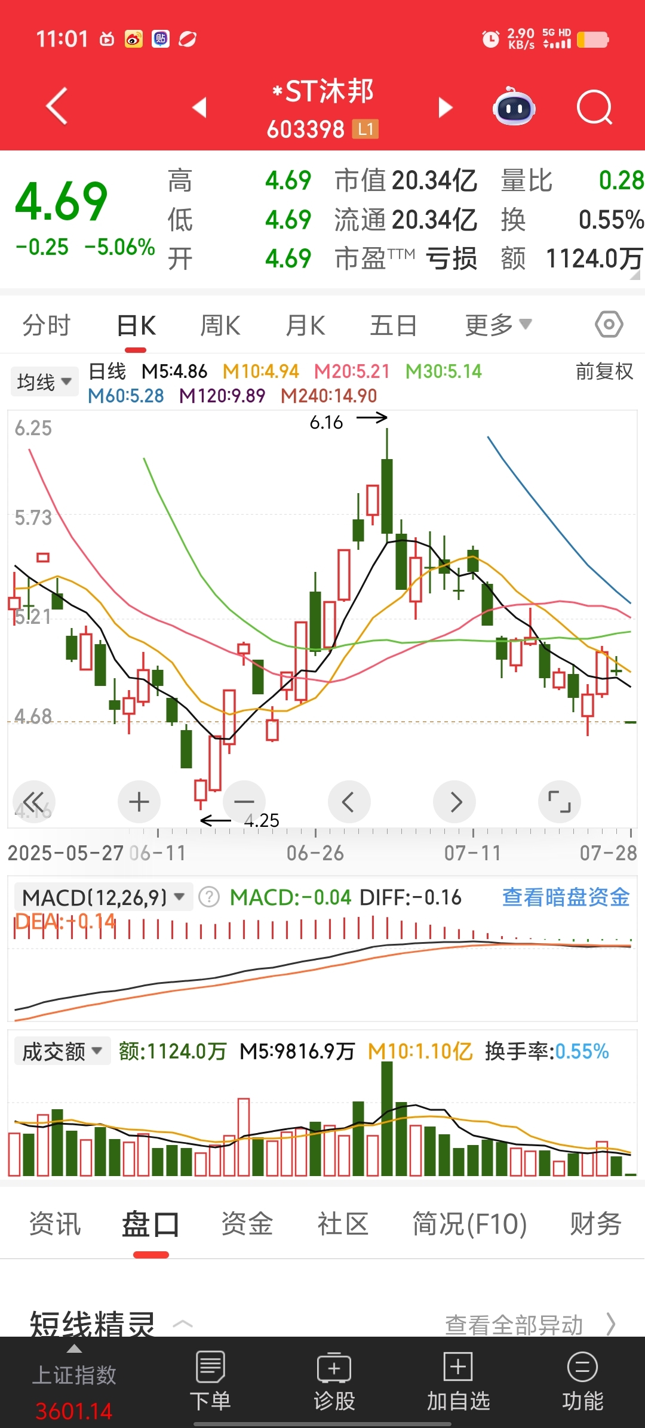Tap the *ST沐邦 stock title
Viewport: 645px width, 1428px height.
point(322,91)
